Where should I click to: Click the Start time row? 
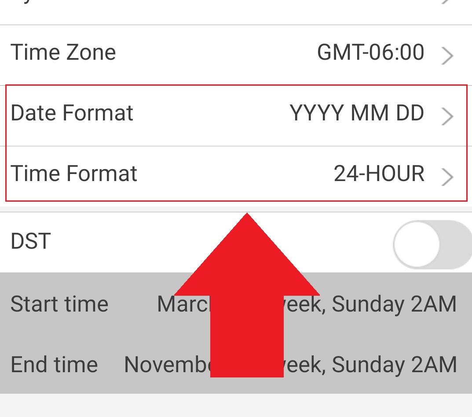point(88,304)
